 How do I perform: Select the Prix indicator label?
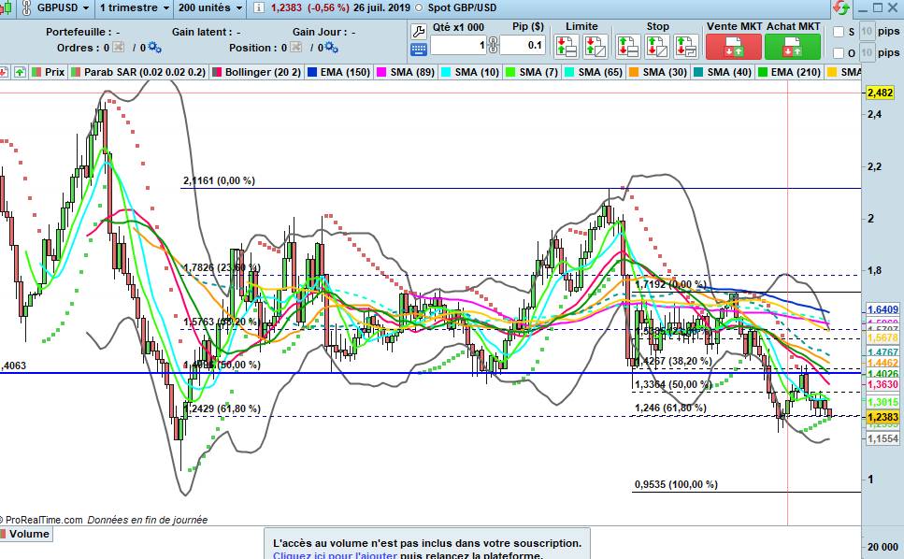(55, 72)
